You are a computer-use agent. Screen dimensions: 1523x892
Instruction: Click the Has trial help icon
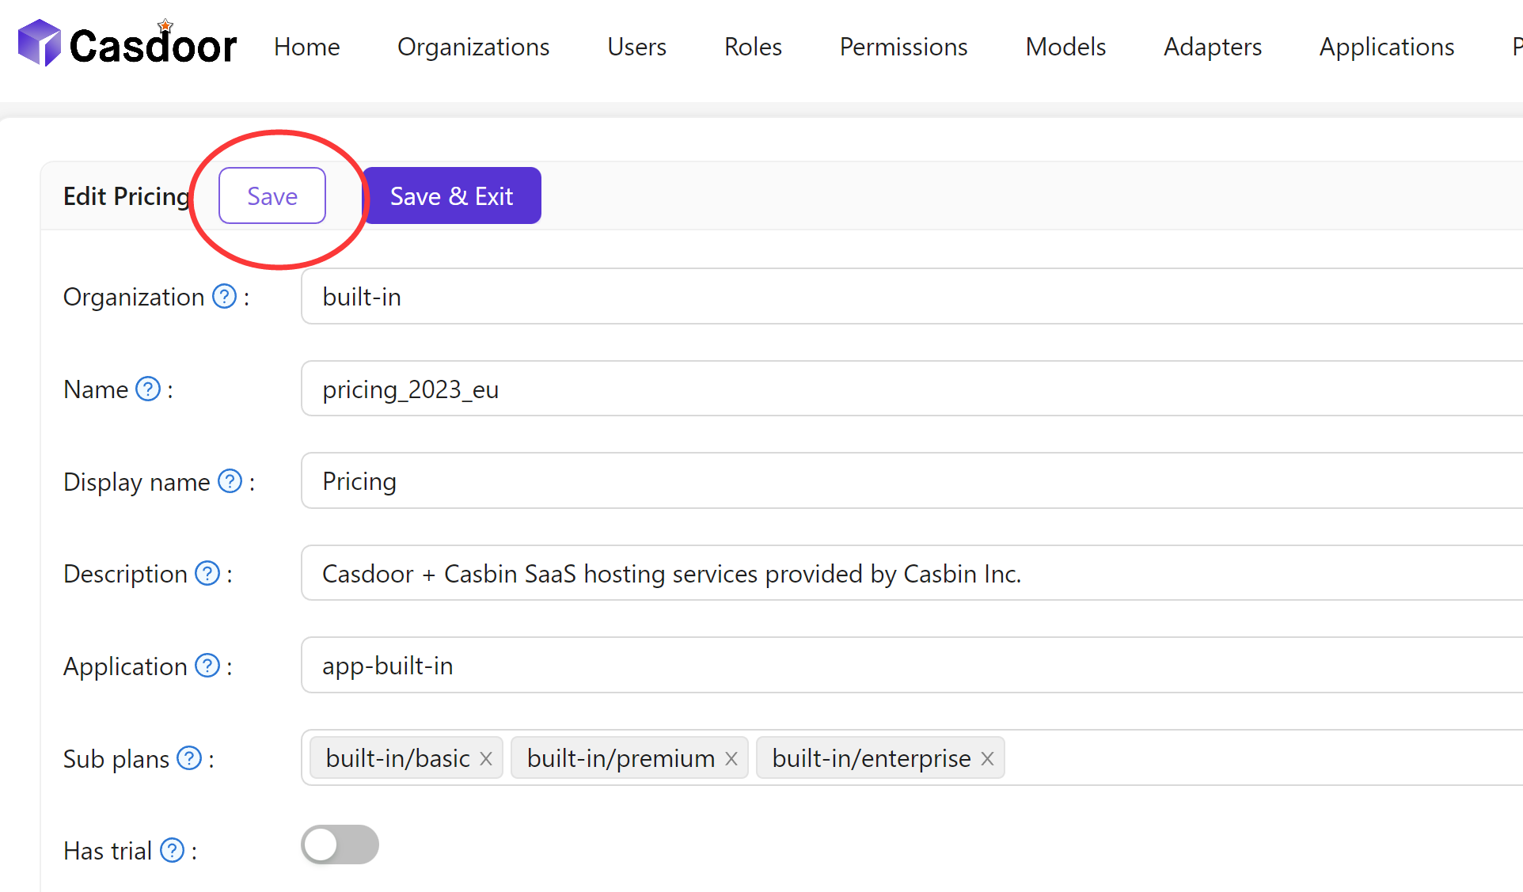pos(172,850)
